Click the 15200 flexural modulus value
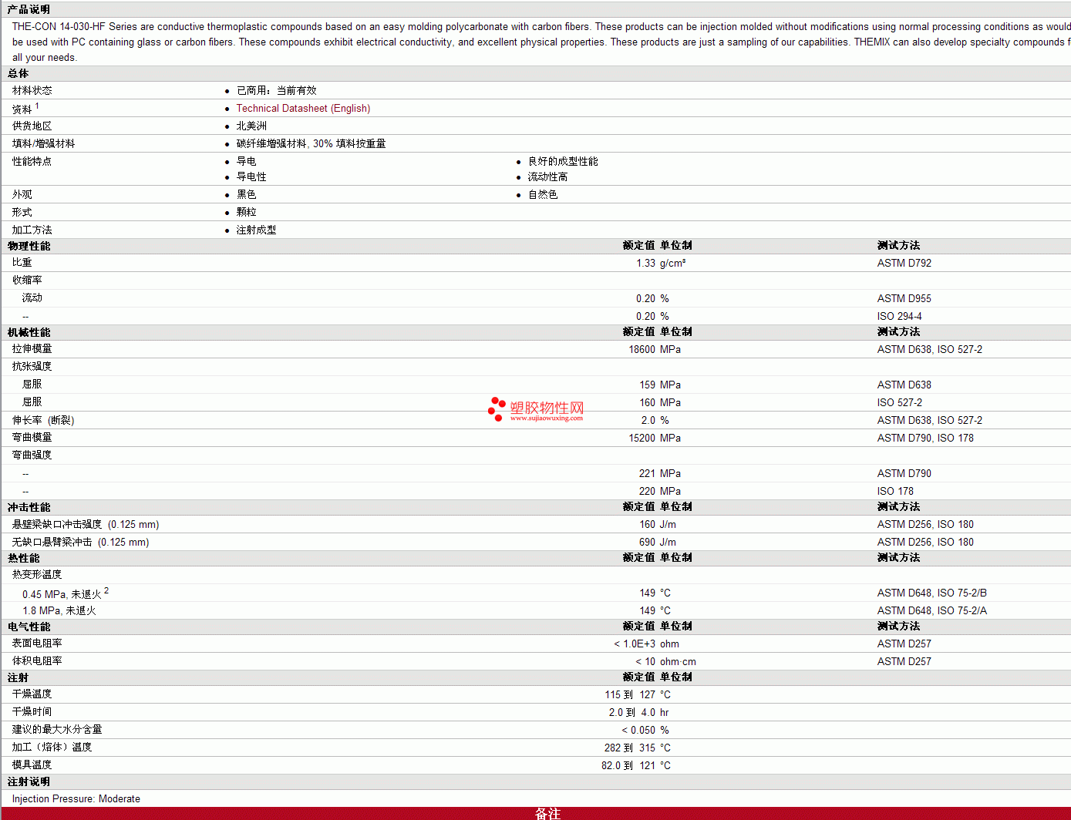Viewport: 1071px width, 820px height. click(642, 439)
